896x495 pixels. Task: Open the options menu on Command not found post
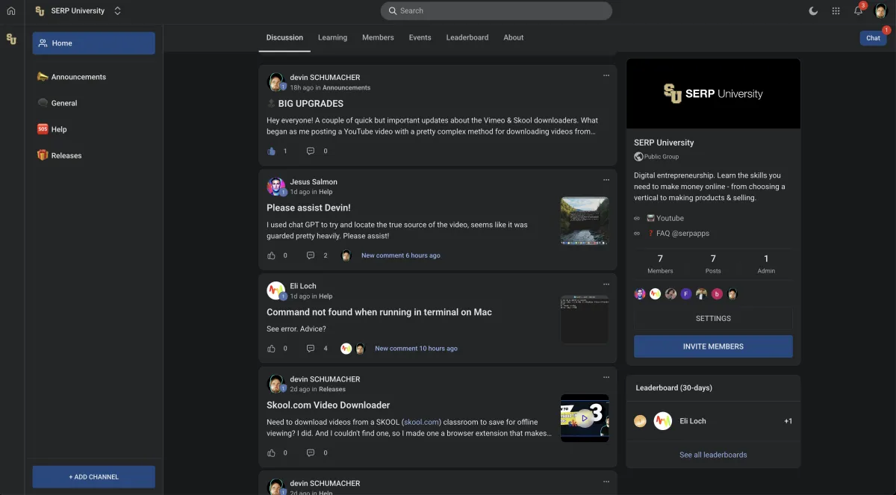click(606, 284)
